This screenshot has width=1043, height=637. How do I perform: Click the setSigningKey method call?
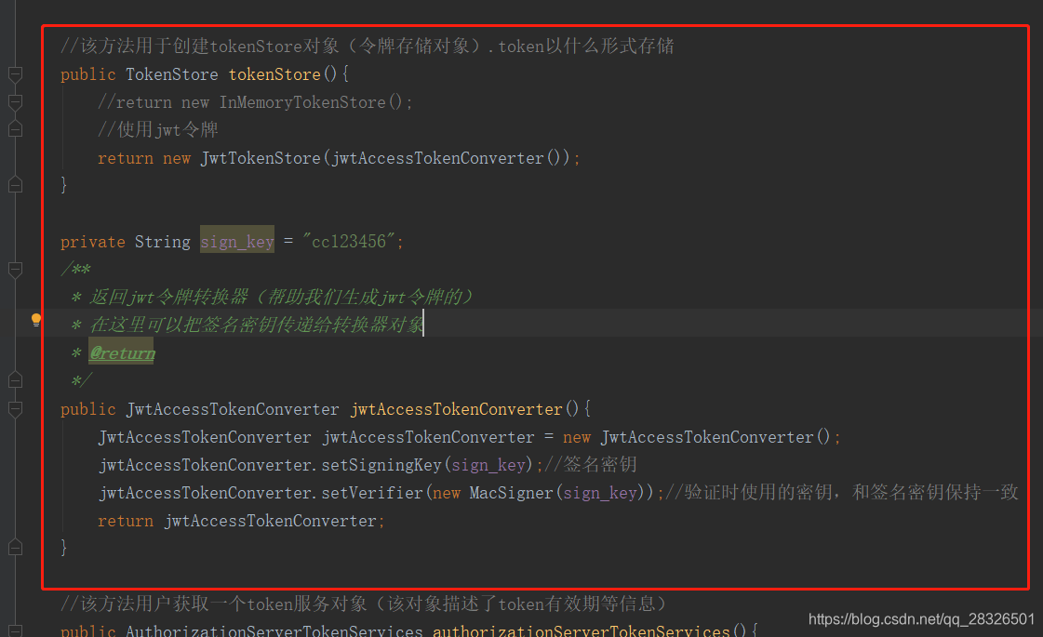[x=381, y=465]
